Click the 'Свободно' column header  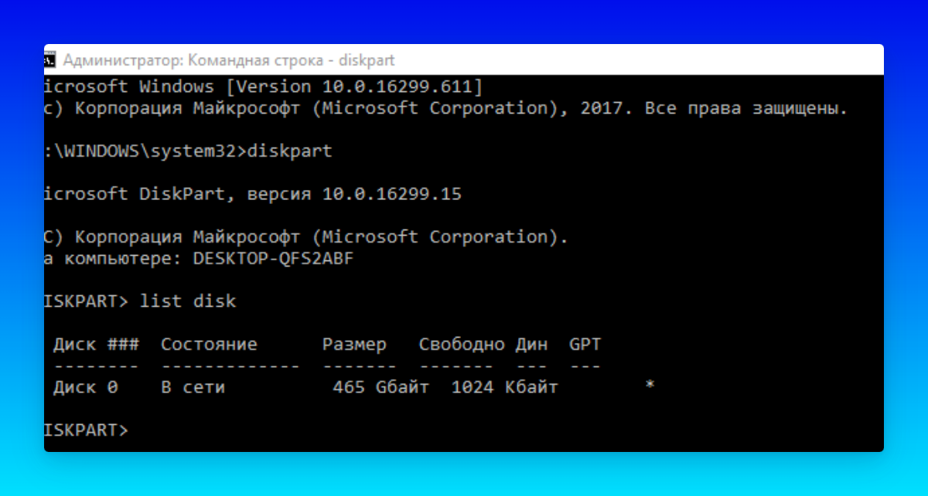[x=462, y=344]
